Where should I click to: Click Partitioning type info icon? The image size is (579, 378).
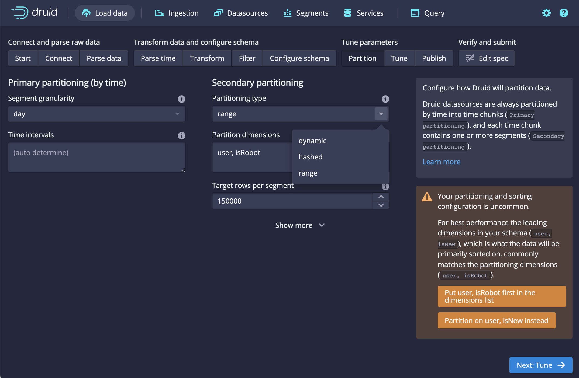click(x=385, y=99)
